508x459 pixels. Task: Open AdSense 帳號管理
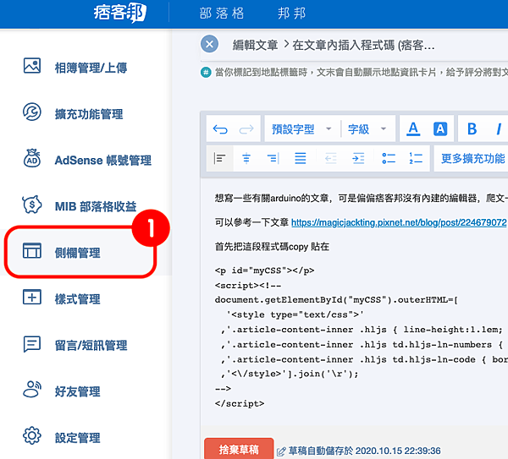tap(103, 160)
